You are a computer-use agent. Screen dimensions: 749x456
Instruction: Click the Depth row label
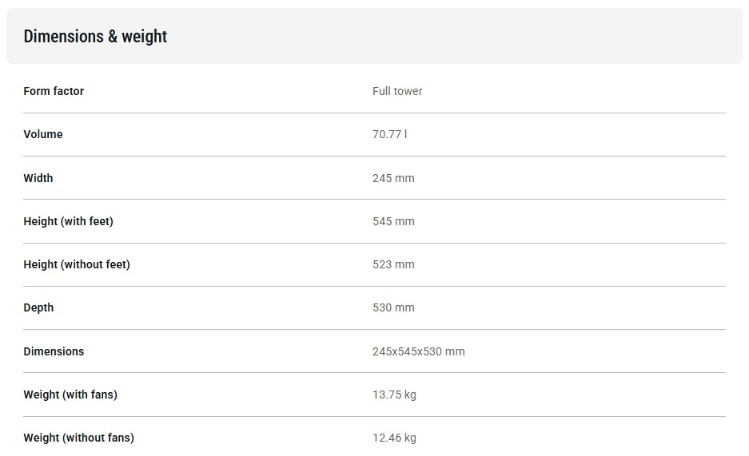(38, 307)
